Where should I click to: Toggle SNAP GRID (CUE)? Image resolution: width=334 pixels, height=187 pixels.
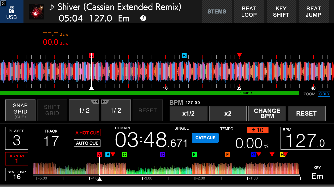[x=20, y=110]
